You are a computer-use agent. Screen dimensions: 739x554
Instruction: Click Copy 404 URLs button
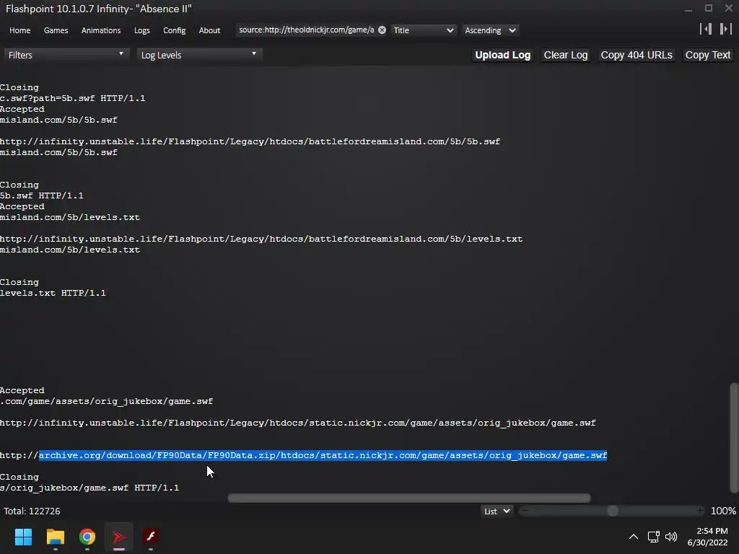click(x=637, y=55)
